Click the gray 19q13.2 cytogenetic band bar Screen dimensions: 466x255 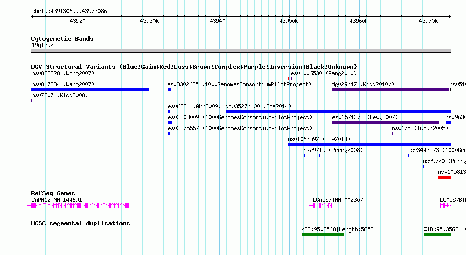241,51
